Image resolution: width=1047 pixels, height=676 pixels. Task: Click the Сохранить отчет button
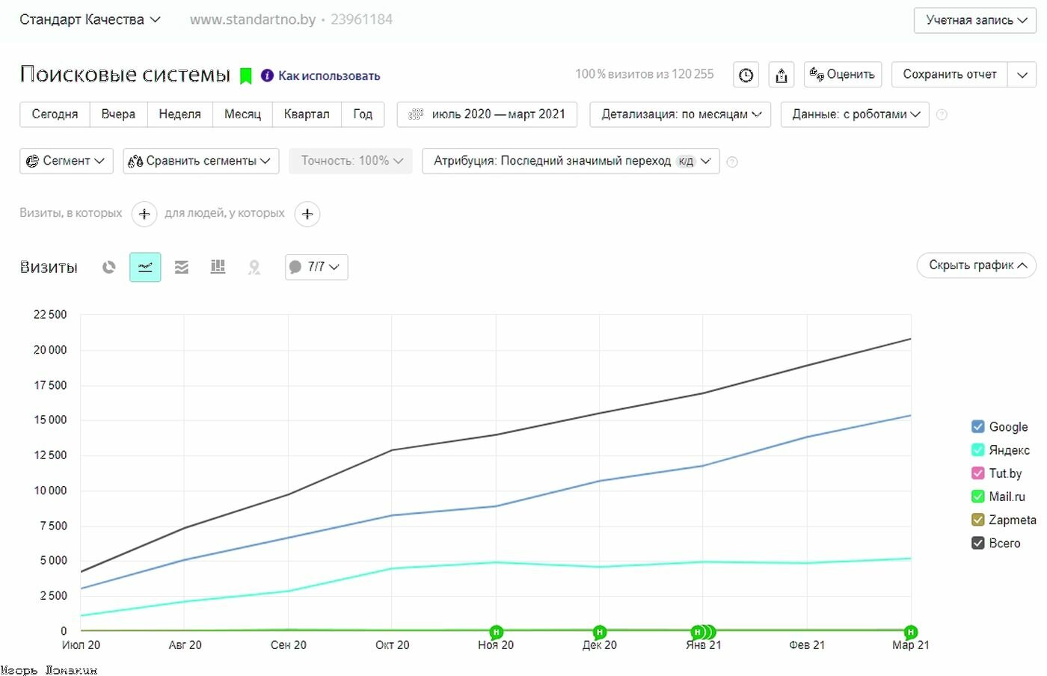(x=949, y=75)
